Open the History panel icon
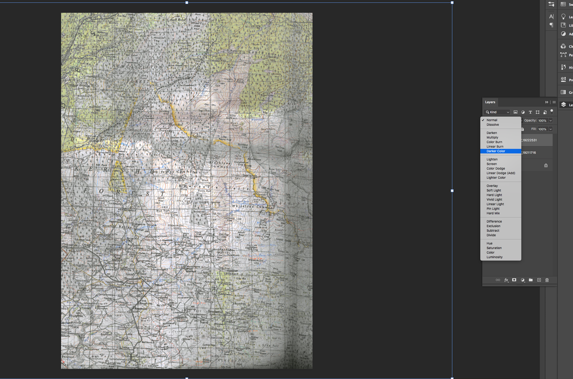573x379 pixels. tap(563, 67)
